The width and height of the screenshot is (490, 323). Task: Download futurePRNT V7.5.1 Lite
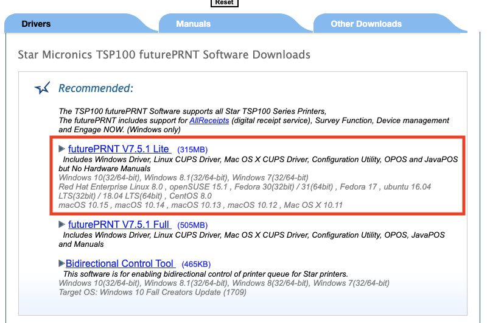119,149
